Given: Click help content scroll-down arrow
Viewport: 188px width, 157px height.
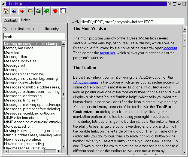Looking at the screenshot, I should [184, 152].
